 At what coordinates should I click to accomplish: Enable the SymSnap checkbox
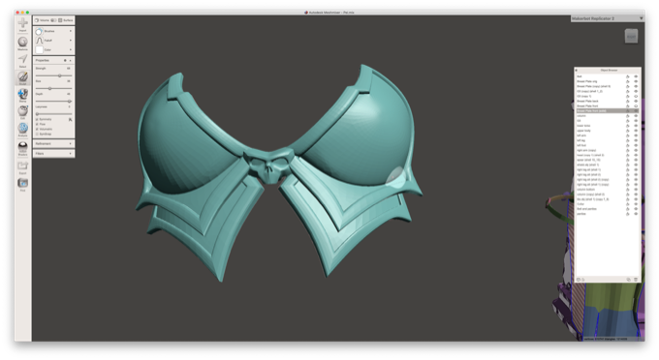pyautogui.click(x=37, y=134)
